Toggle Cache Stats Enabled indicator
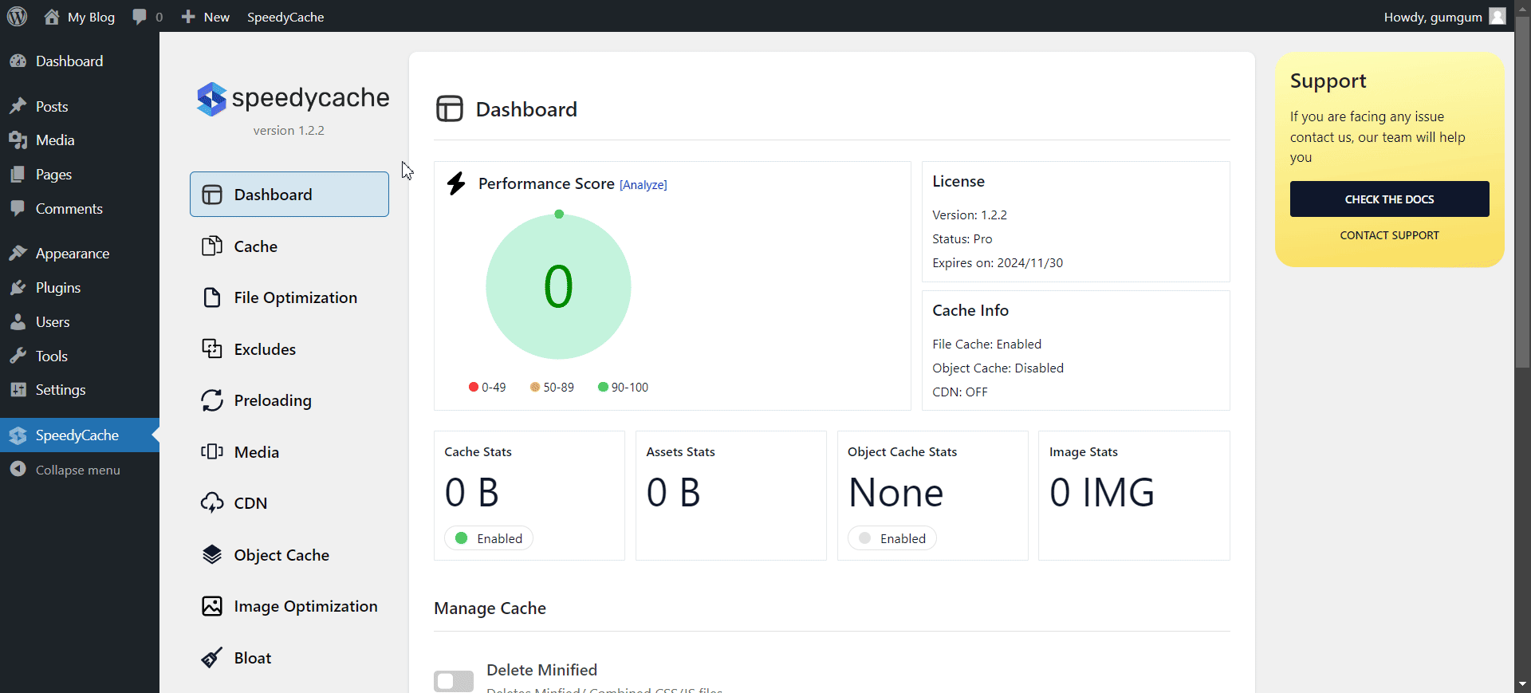 tap(489, 538)
